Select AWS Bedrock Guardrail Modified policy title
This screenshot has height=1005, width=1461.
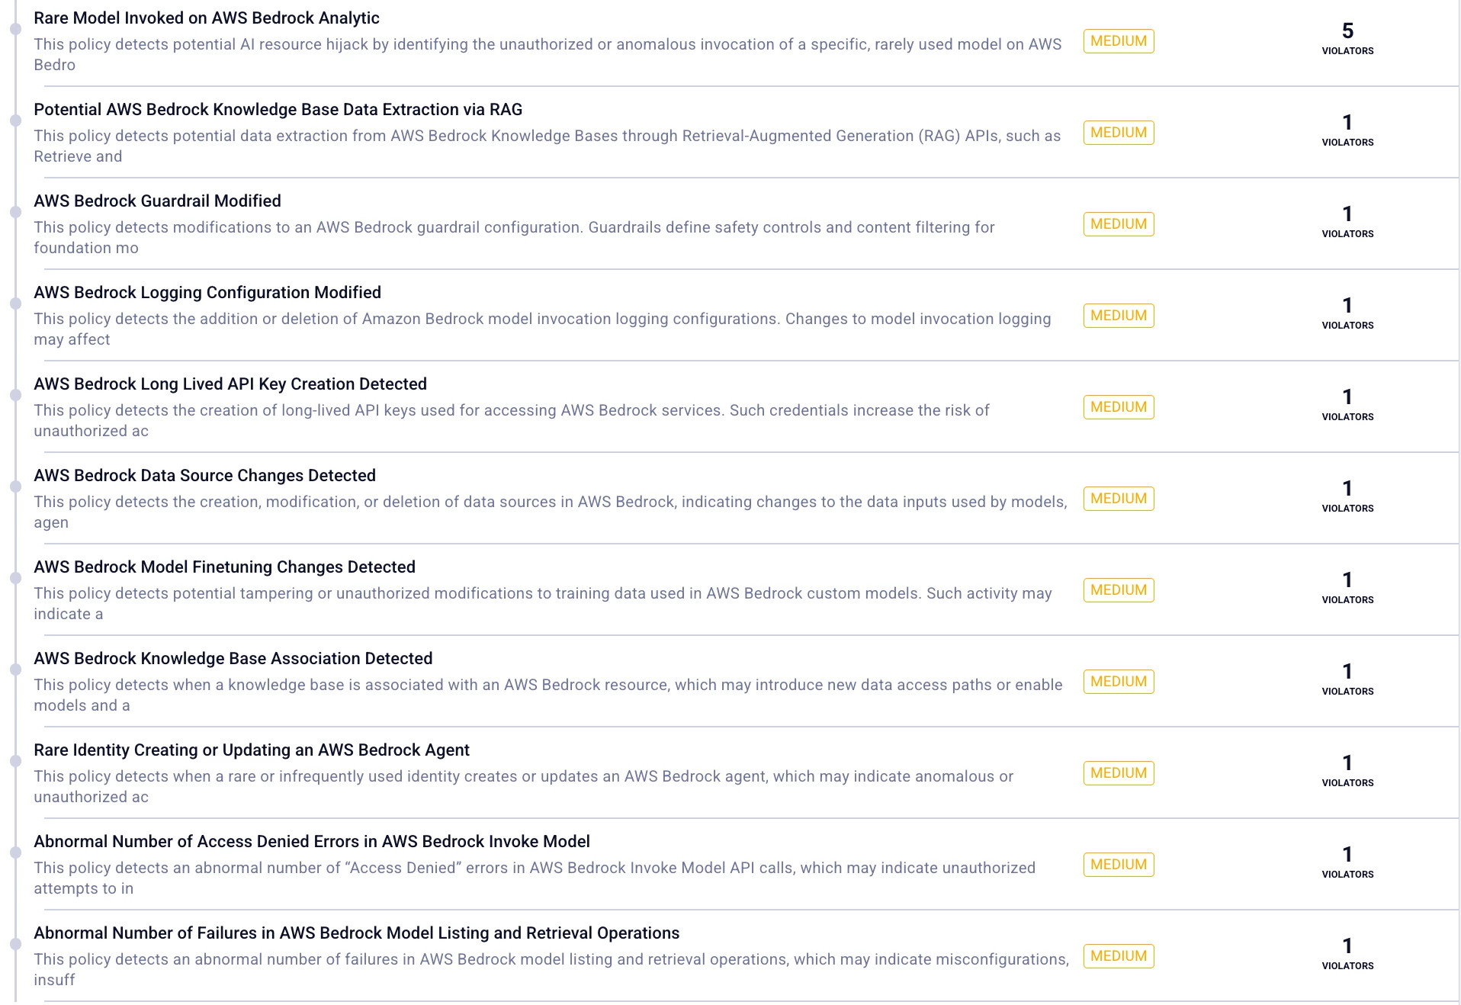tap(158, 201)
